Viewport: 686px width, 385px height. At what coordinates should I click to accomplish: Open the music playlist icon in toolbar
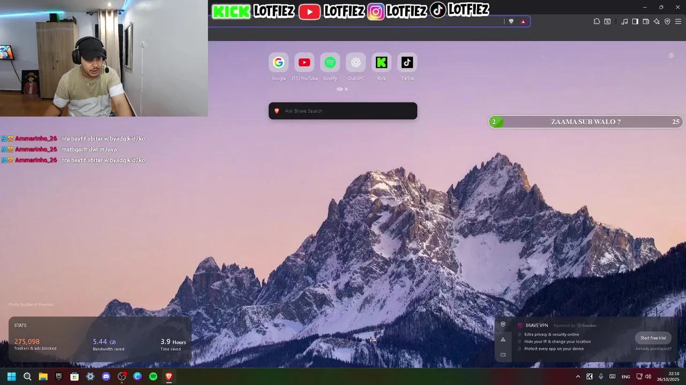[624, 21]
